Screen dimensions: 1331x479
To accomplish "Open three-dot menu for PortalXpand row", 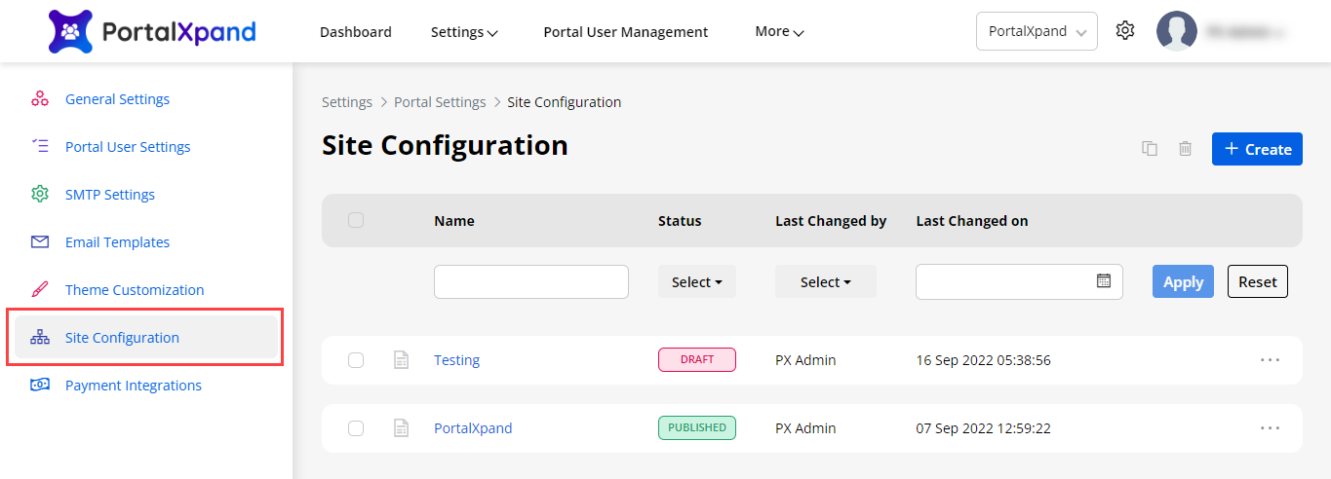I will coord(1270,428).
